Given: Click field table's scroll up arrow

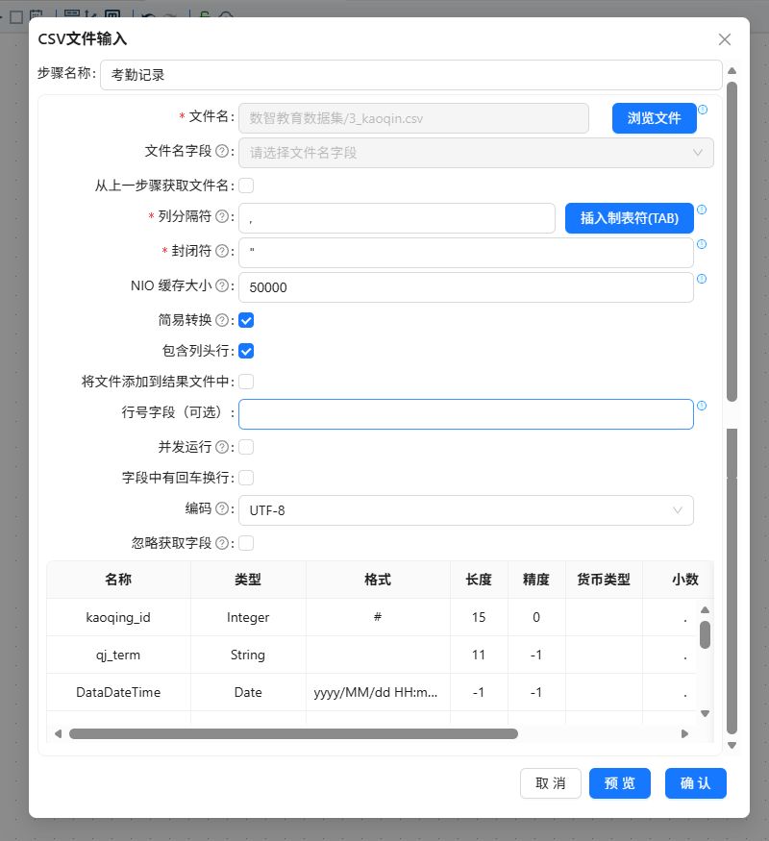Looking at the screenshot, I should point(706,609).
